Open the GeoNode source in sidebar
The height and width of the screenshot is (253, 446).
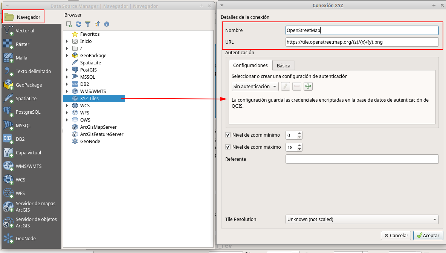tap(26, 239)
